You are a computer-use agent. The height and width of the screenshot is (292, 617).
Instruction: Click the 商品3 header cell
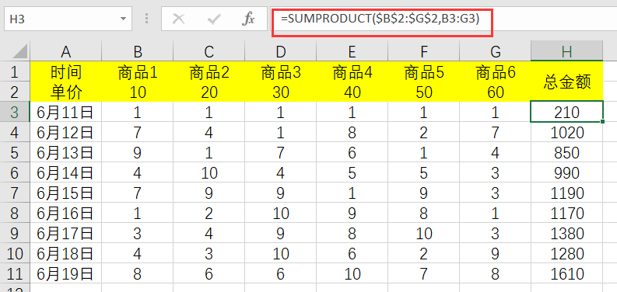(x=281, y=71)
